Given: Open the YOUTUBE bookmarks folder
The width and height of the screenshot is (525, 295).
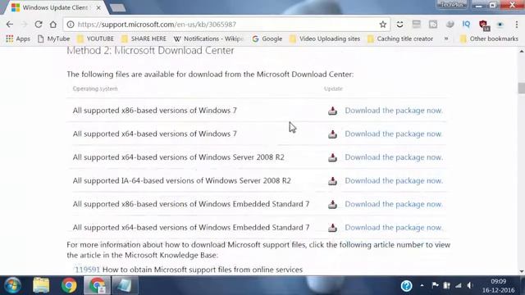Looking at the screenshot, I should point(95,39).
